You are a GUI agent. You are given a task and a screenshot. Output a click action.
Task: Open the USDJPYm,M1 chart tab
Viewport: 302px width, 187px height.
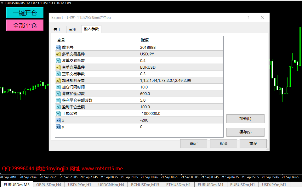[x=274, y=184]
